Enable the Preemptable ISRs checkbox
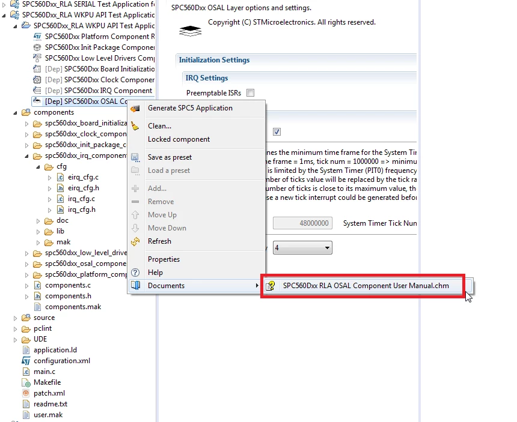The image size is (517, 422). pyautogui.click(x=251, y=93)
